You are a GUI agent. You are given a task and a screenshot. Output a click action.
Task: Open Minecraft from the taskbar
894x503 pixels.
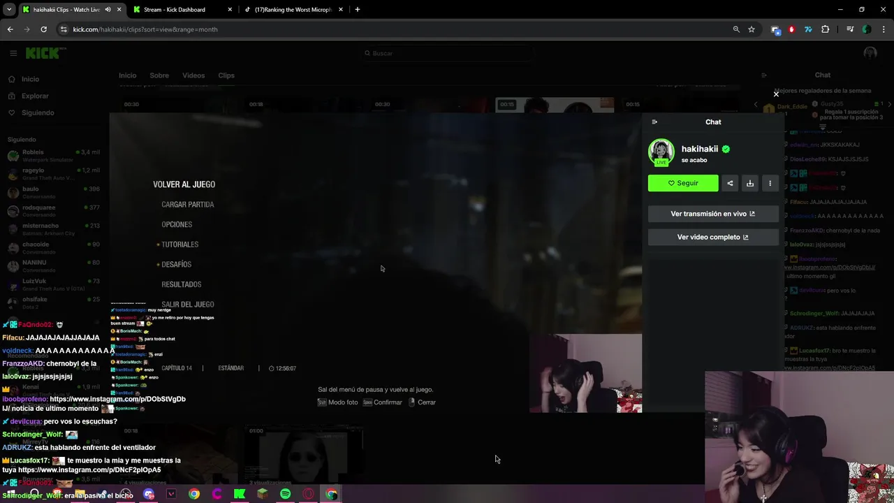(x=263, y=494)
